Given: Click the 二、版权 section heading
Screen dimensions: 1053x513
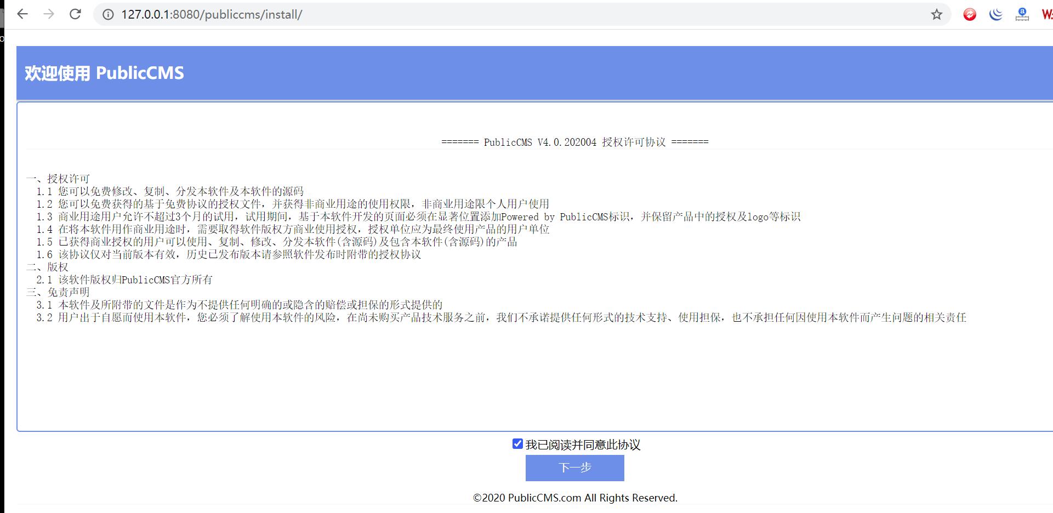Looking at the screenshot, I should tap(47, 267).
